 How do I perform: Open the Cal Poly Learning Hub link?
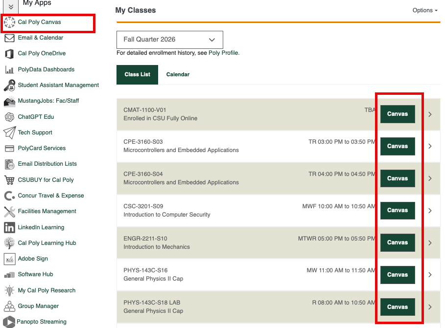(47, 243)
